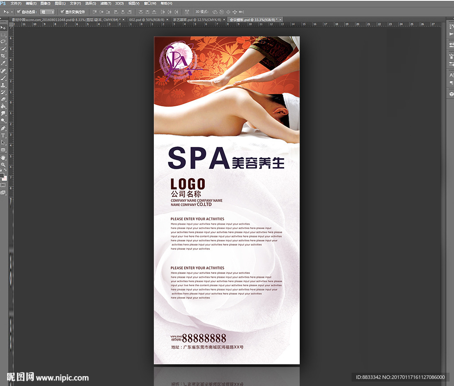Select the Horizontal Type tool

point(3,136)
